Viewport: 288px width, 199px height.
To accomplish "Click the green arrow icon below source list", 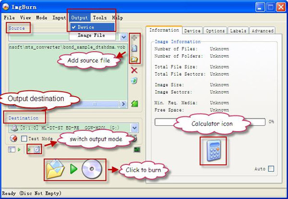I will pos(134,104).
